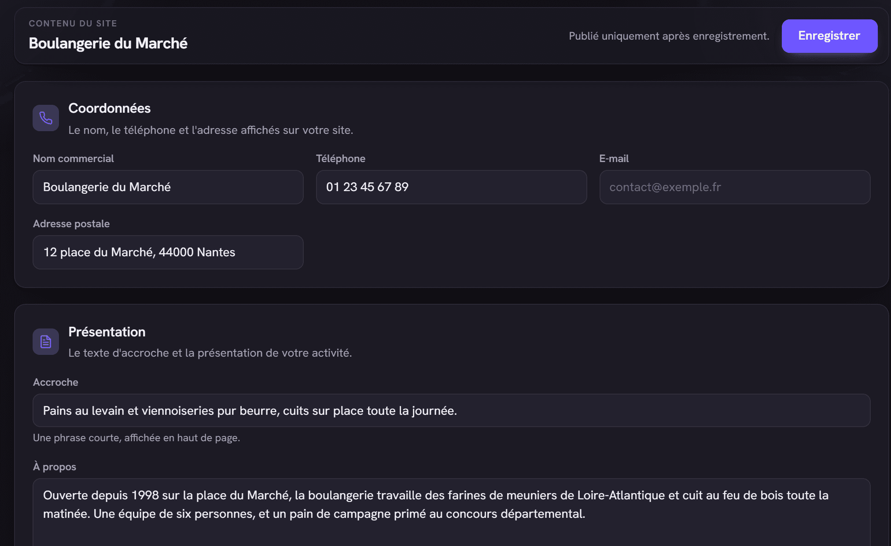Screen dimensions: 891x546
Task: Click inside the À propos text area
Action: (451, 512)
